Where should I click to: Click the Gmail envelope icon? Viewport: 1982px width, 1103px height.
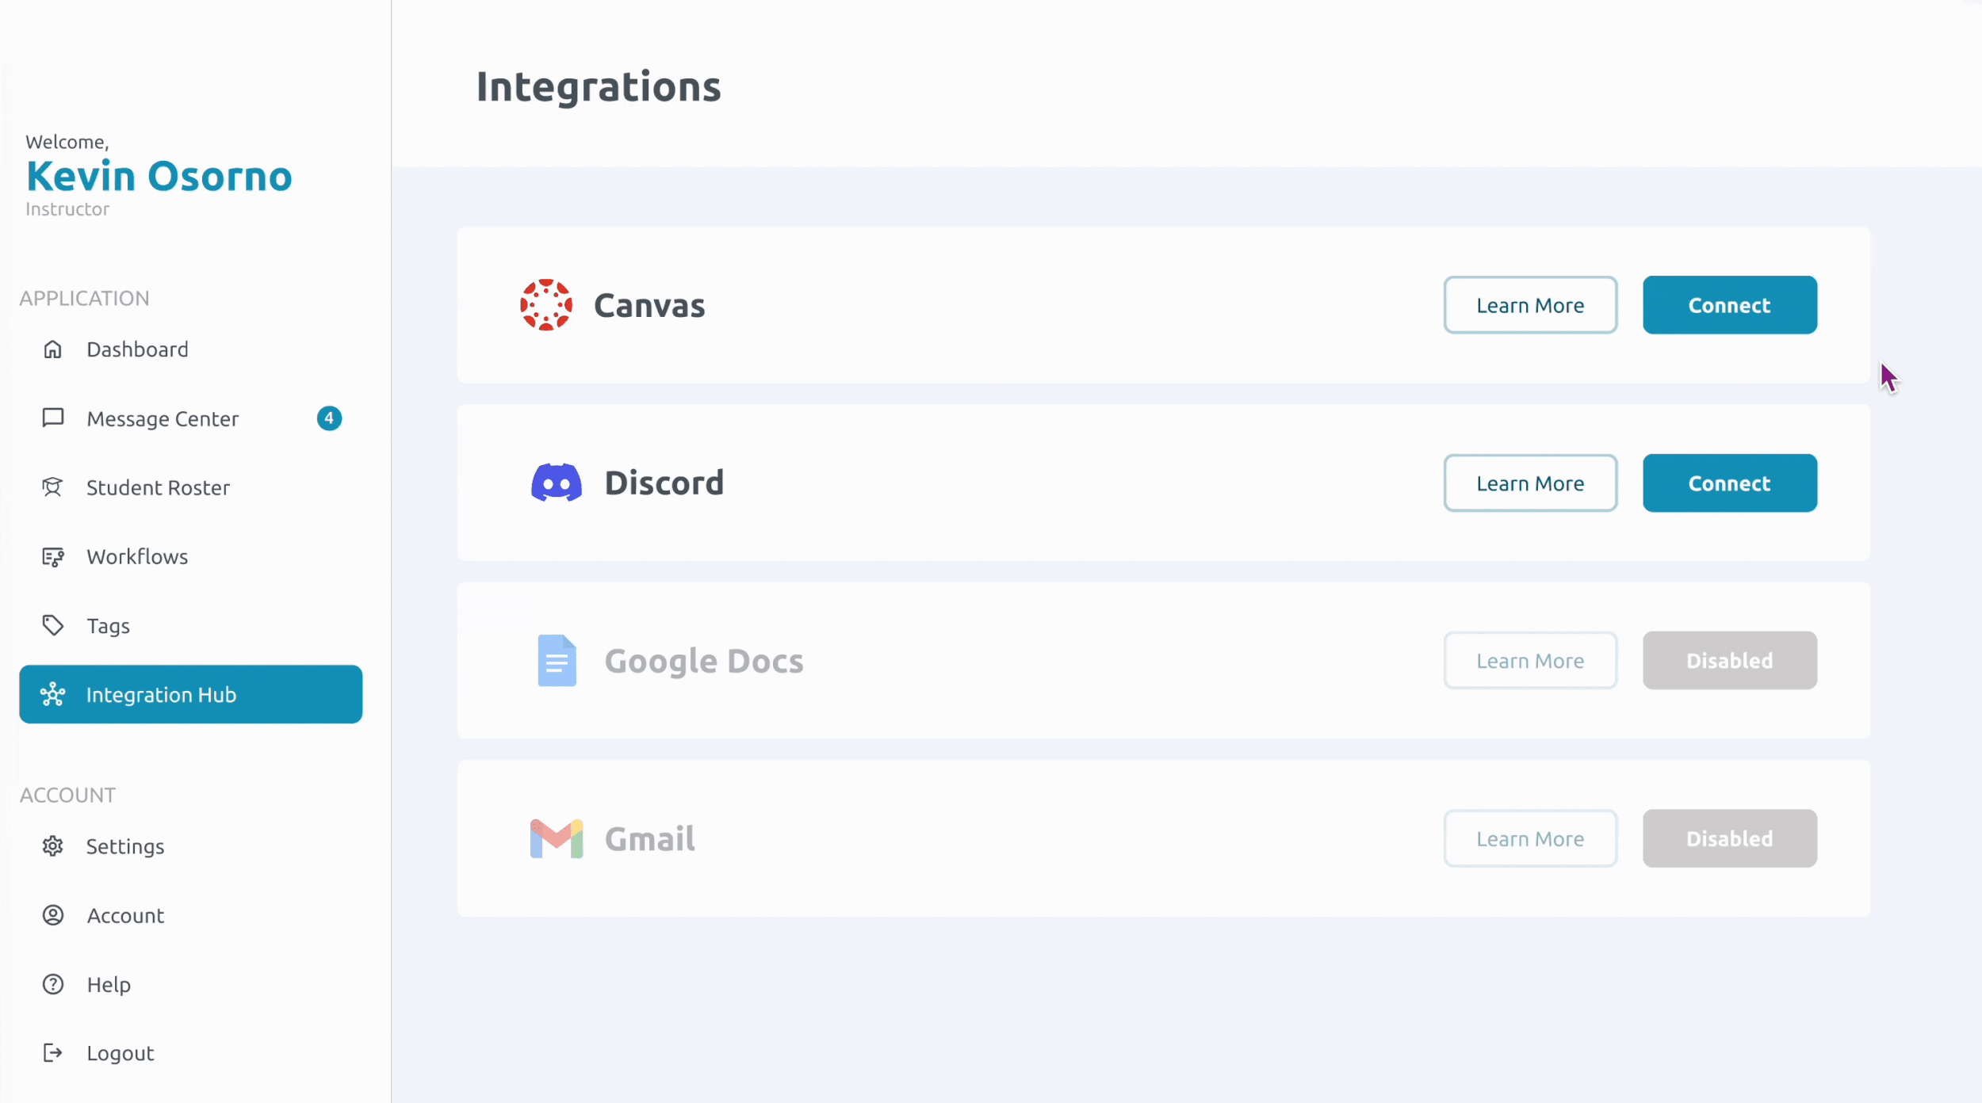point(556,838)
